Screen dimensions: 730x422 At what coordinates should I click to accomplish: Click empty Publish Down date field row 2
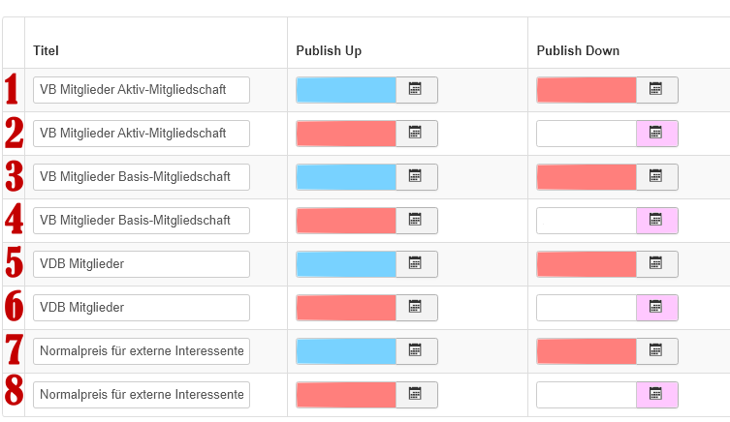[x=587, y=134]
